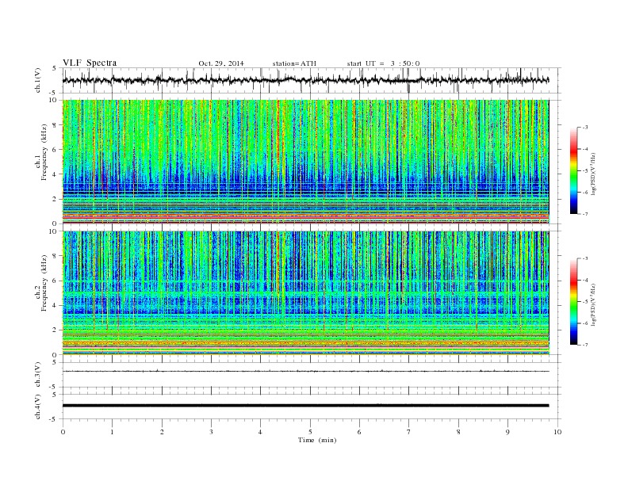
Task: Click the "ch.4(V)" axis label
Action: pos(38,407)
